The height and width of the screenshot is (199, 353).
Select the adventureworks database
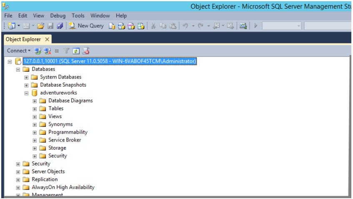point(58,93)
